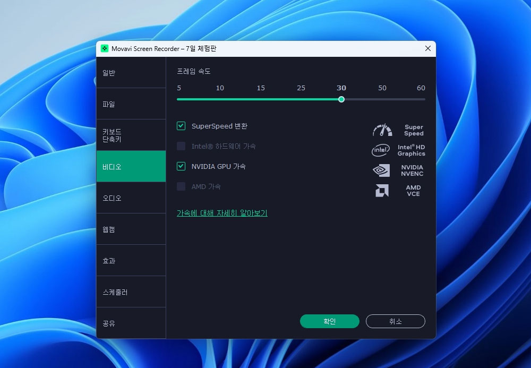This screenshot has width=531, height=368.
Task: Go to the 웹캠 tab
Action: click(x=131, y=229)
